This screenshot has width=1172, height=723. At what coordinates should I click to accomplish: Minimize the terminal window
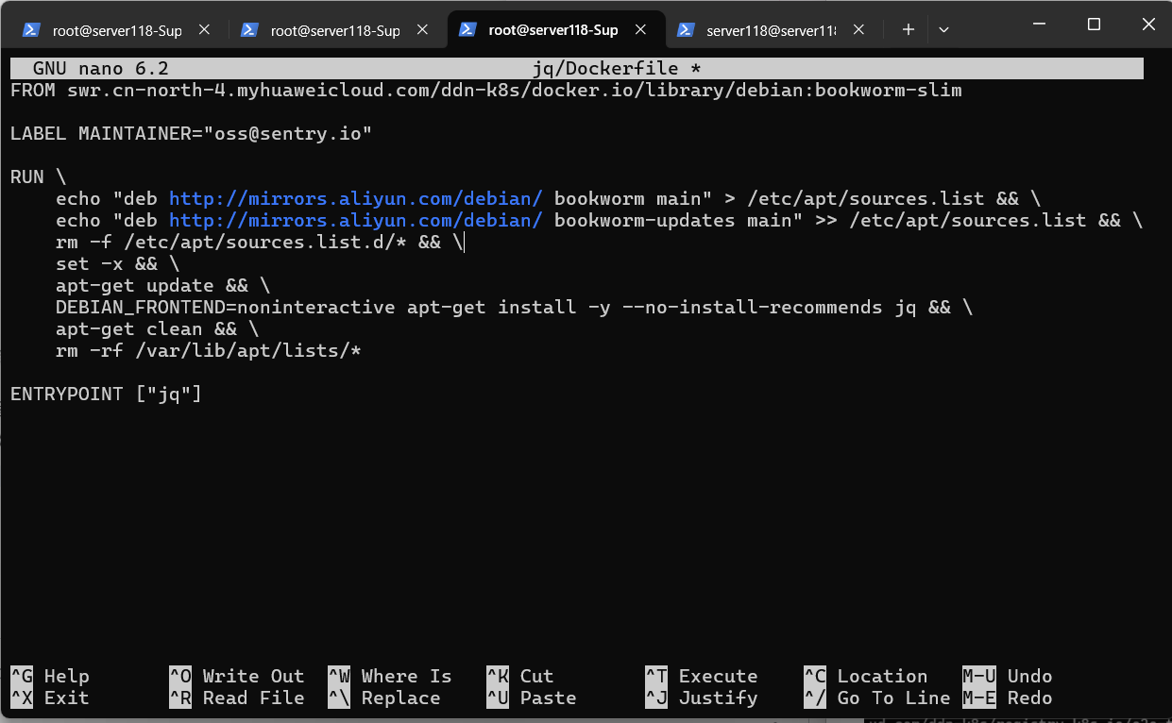pyautogui.click(x=1040, y=25)
